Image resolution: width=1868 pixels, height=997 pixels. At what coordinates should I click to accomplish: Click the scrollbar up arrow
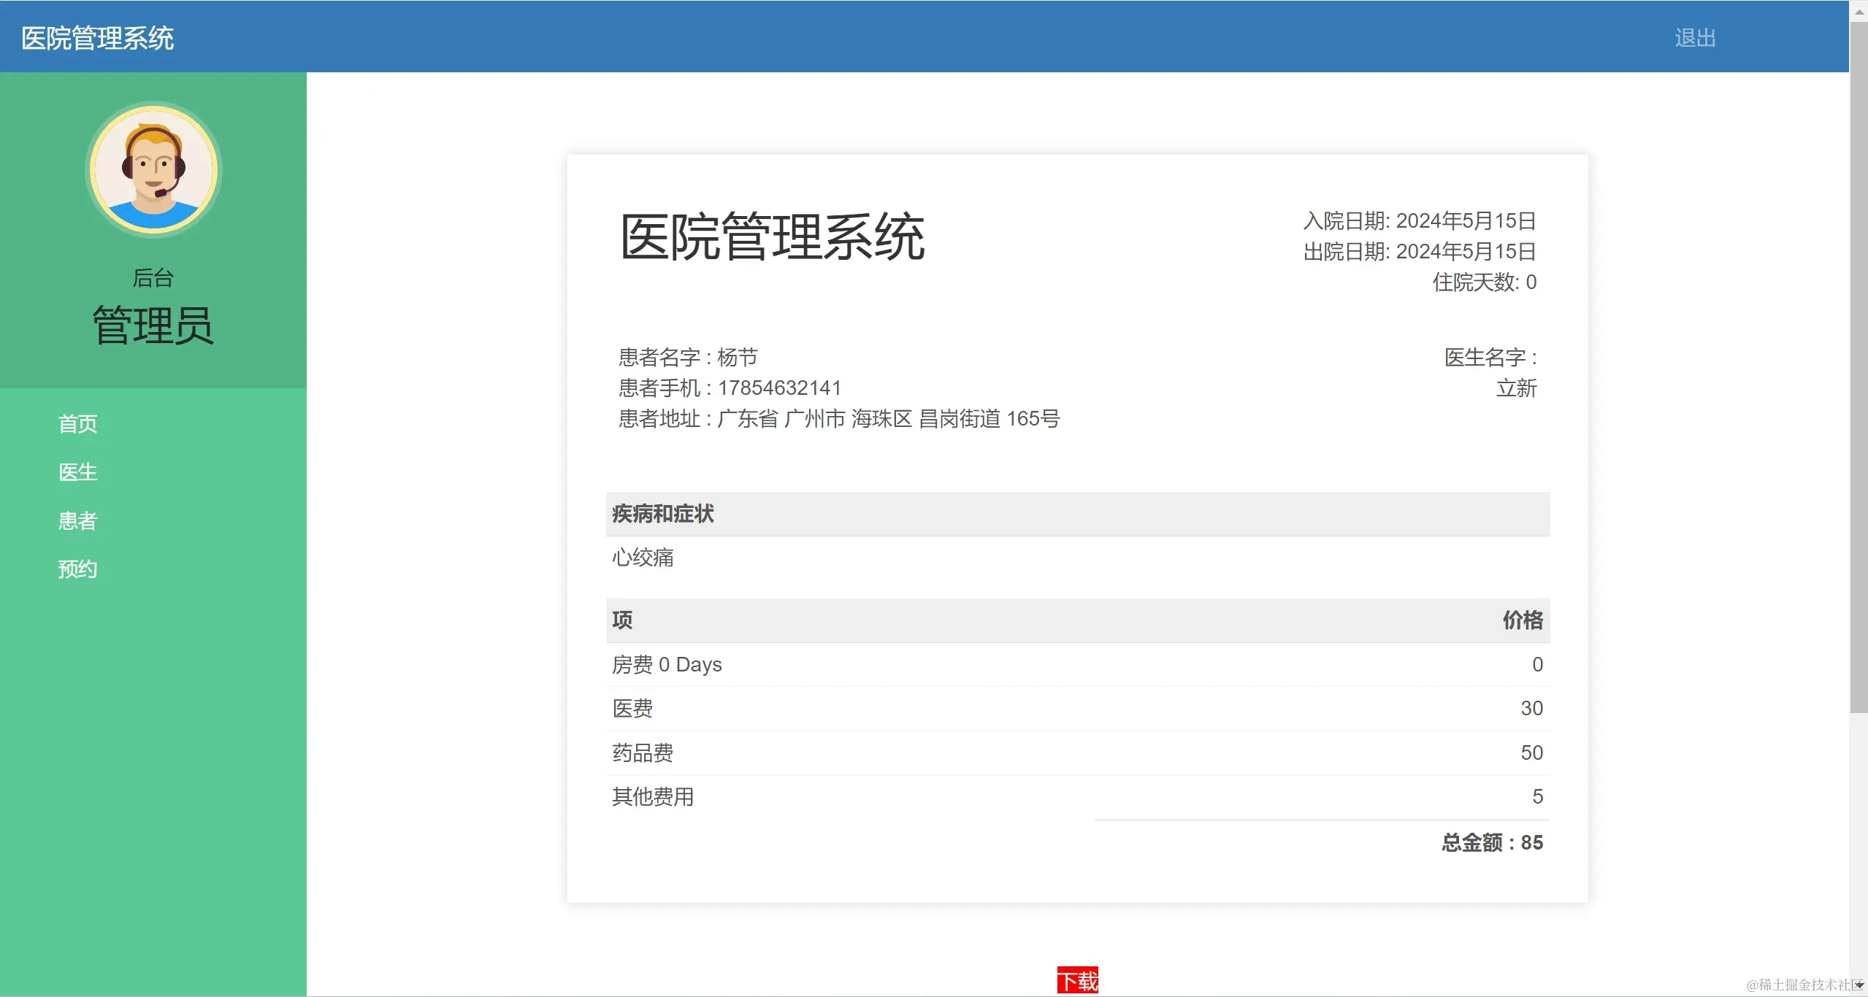point(1859,12)
